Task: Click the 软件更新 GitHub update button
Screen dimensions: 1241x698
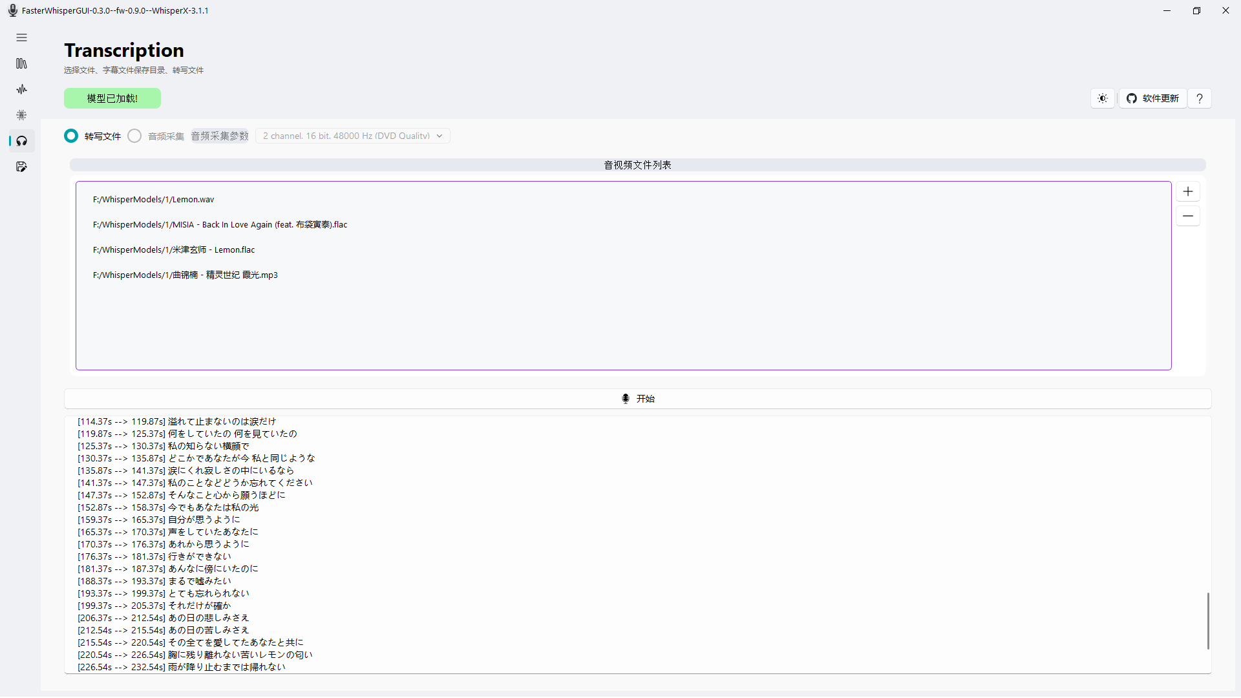Action: coord(1152,98)
